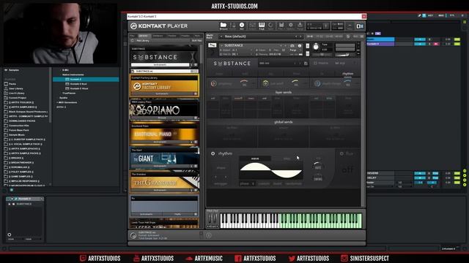469x263 pixels.
Task: Select the Libraries tab in Kontakt browser
Action: [144, 36]
